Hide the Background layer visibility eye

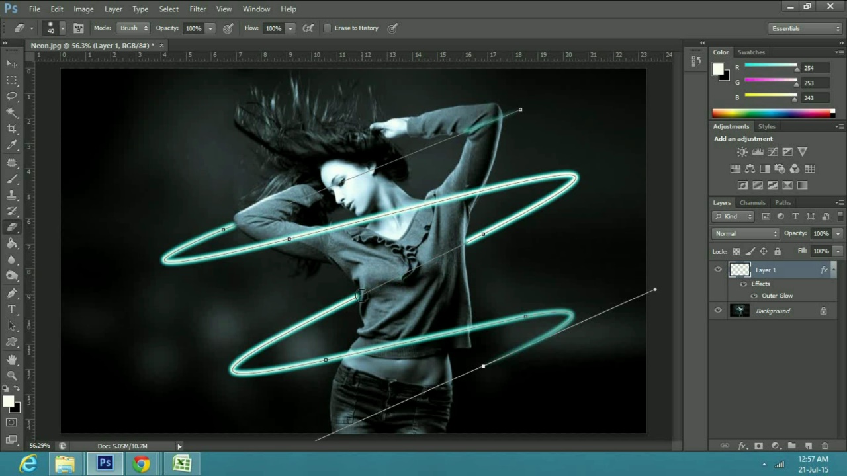(718, 311)
